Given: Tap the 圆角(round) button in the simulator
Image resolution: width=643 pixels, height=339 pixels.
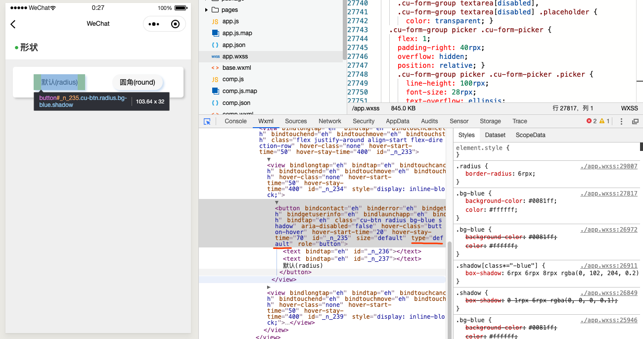Looking at the screenshot, I should [138, 82].
